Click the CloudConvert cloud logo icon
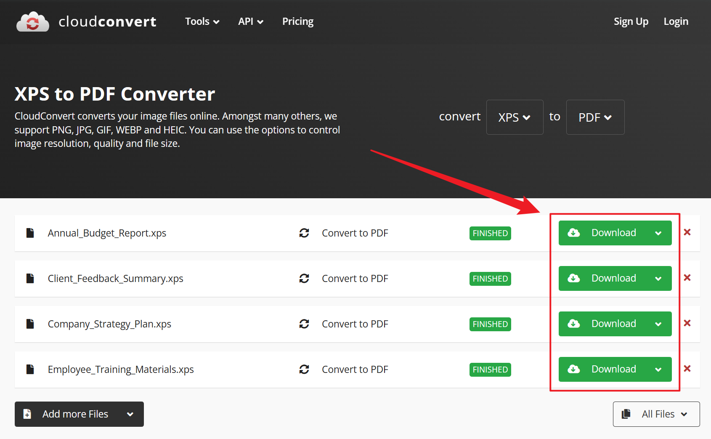Screen dimensions: 711x439 (32, 22)
